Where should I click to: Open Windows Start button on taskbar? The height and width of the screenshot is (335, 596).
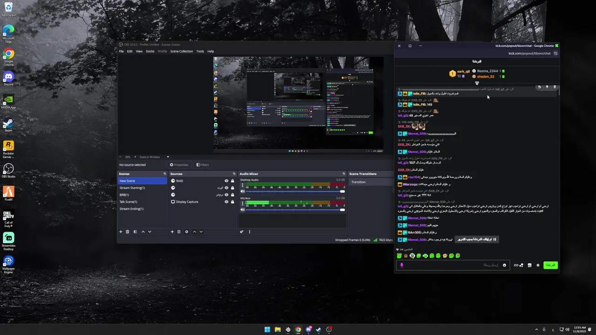pos(267,329)
